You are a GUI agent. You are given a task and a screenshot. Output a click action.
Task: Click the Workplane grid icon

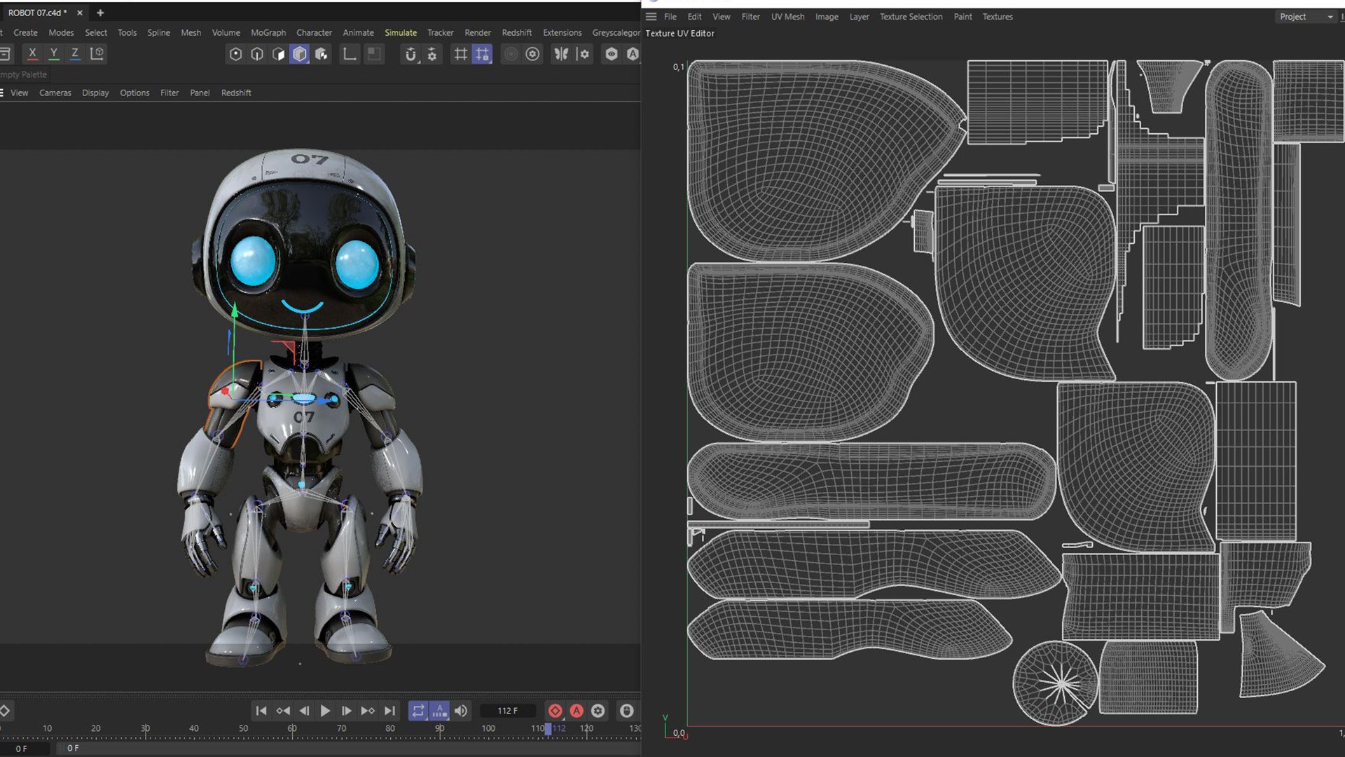coord(460,54)
